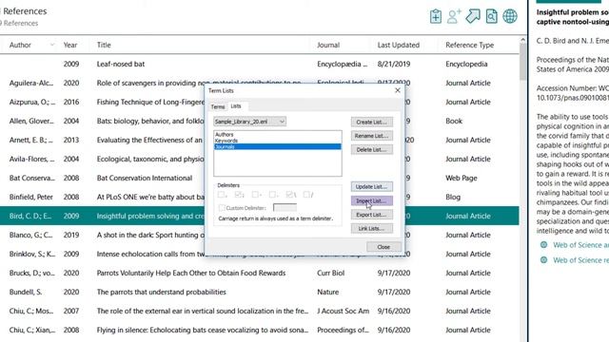Sort references by Title column header
This screenshot has height=342, width=609.
(x=104, y=45)
